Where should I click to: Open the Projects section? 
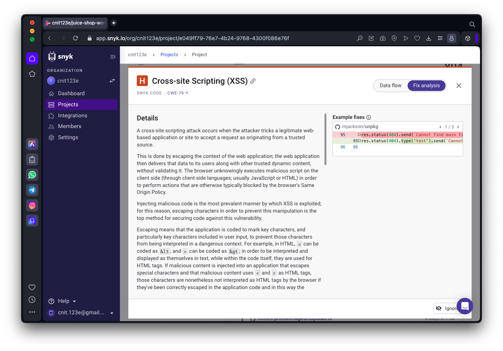(81, 104)
